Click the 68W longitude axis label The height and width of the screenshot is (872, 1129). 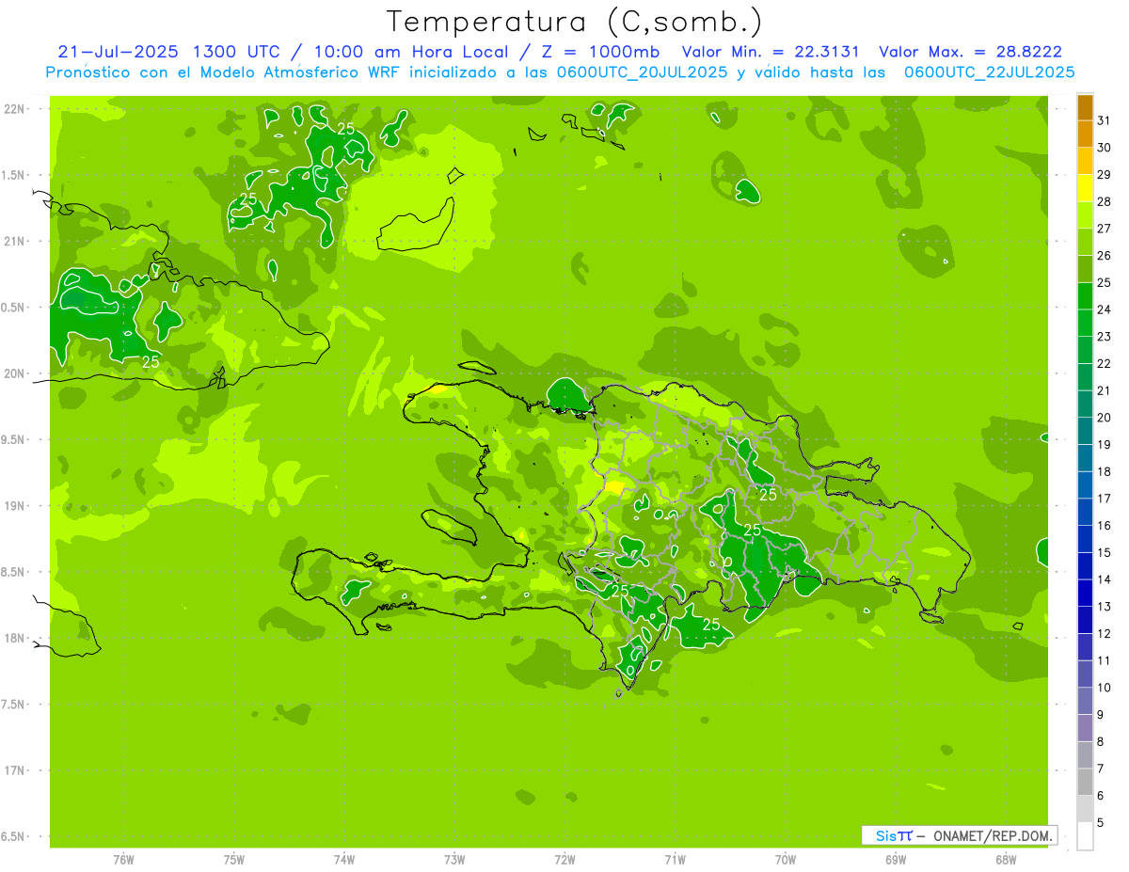click(1006, 860)
